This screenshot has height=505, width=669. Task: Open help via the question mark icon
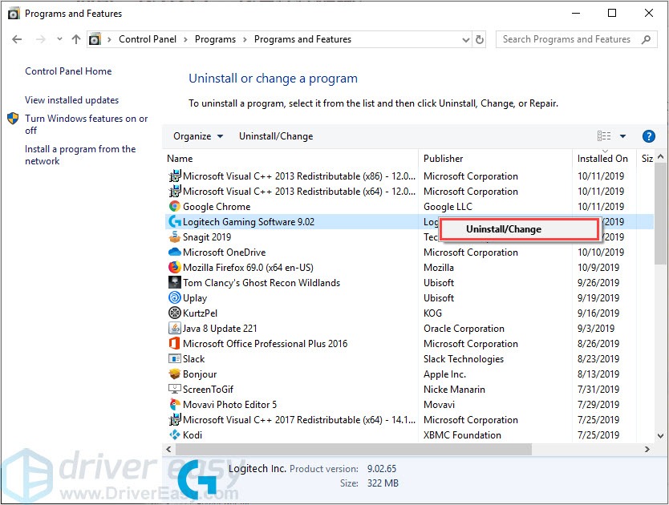[x=649, y=135]
